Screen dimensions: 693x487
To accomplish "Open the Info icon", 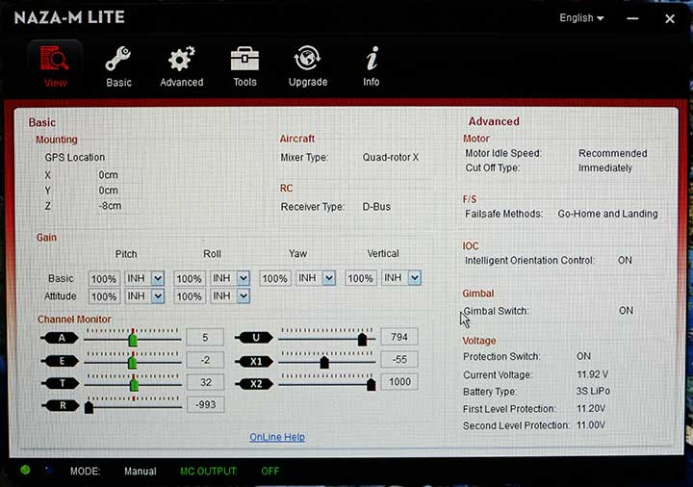I will (x=372, y=59).
